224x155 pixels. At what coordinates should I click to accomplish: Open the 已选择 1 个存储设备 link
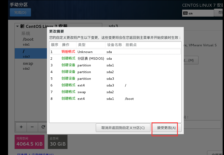click(x=35, y=154)
